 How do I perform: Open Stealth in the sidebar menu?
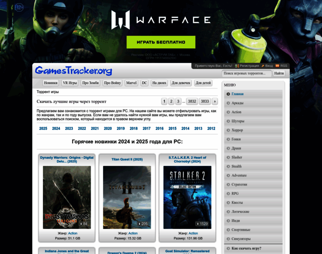pos(253,166)
